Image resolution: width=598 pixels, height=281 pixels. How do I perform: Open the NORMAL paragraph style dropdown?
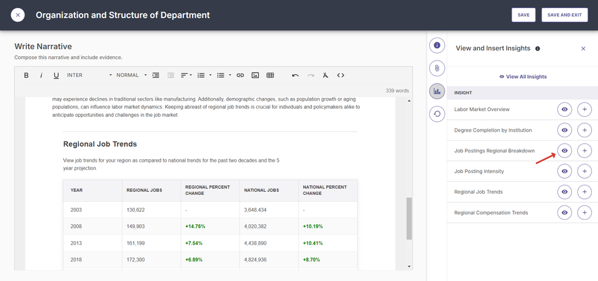131,76
